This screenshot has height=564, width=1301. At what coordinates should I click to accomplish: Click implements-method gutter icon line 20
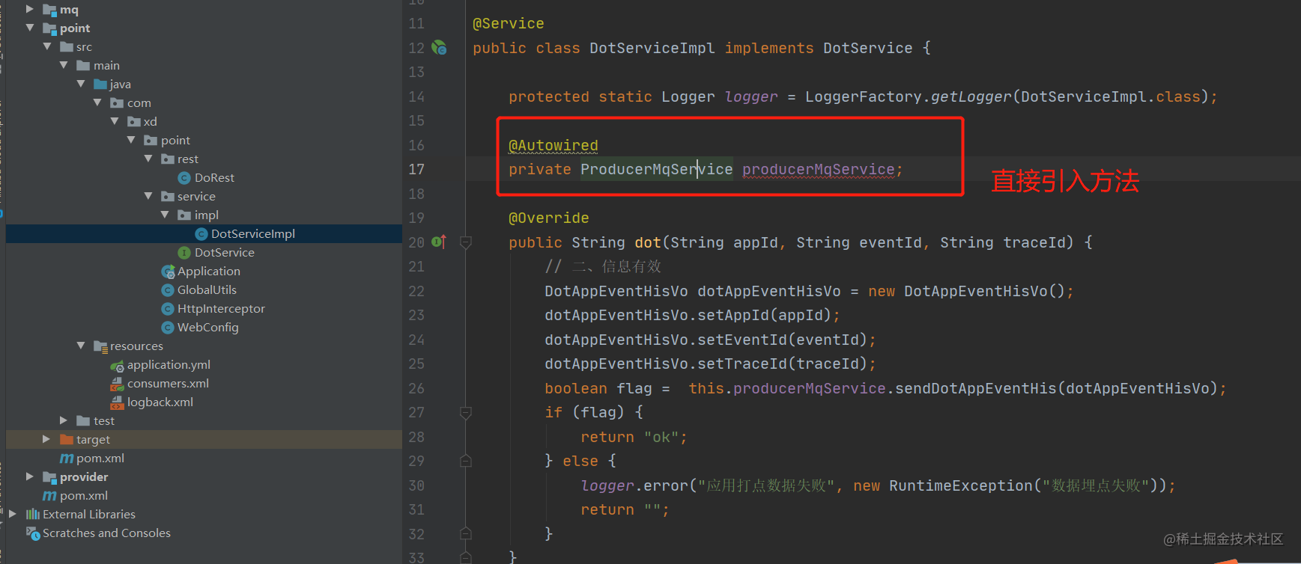439,242
